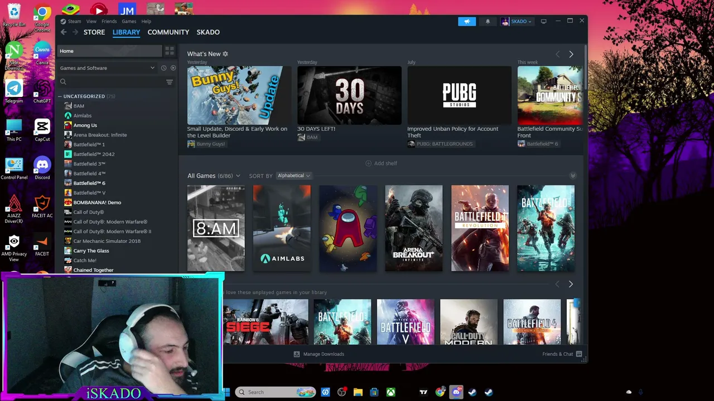
Task: Open Friends & Chat icon in footer
Action: click(579, 354)
